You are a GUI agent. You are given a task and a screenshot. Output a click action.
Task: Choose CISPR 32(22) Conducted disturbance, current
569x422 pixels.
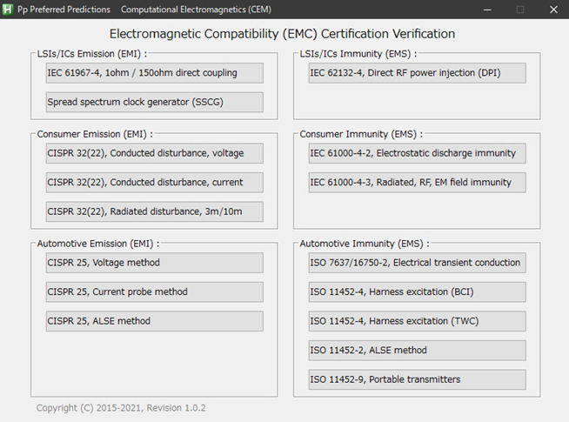[x=155, y=183]
